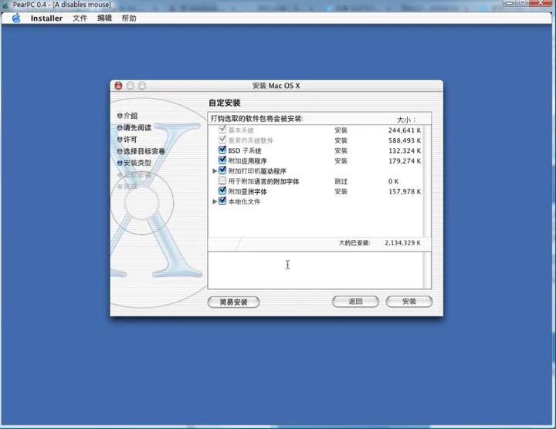Open the Apple menu icon
The image size is (556, 429).
pyautogui.click(x=16, y=18)
